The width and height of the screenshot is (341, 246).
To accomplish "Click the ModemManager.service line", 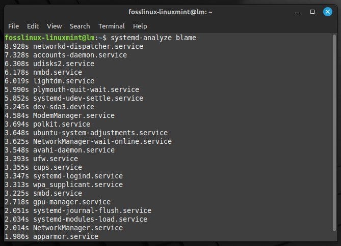I will [x=60, y=115].
